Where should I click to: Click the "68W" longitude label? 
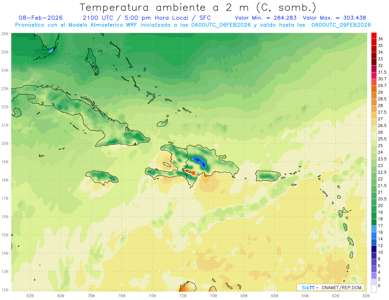click(x=244, y=296)
